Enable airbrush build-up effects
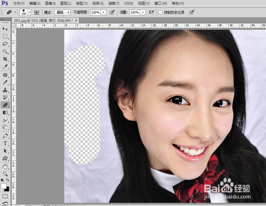Image resolution: width=266 pixels, height=206 pixels. click(151, 12)
